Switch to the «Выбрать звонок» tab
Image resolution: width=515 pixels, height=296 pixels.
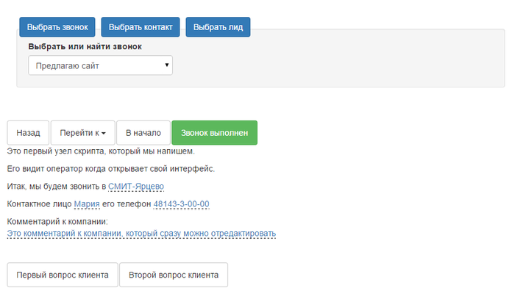[57, 27]
